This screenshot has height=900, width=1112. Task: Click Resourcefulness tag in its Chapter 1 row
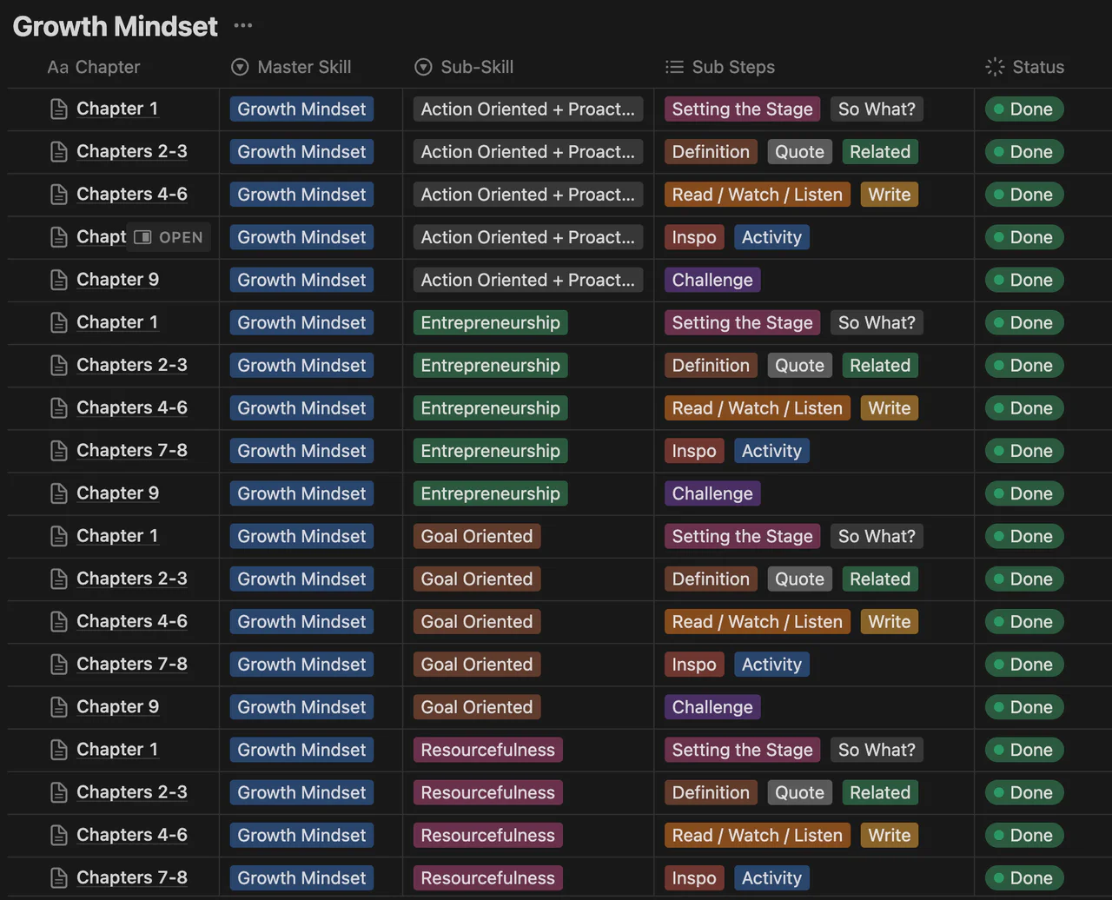click(x=488, y=750)
